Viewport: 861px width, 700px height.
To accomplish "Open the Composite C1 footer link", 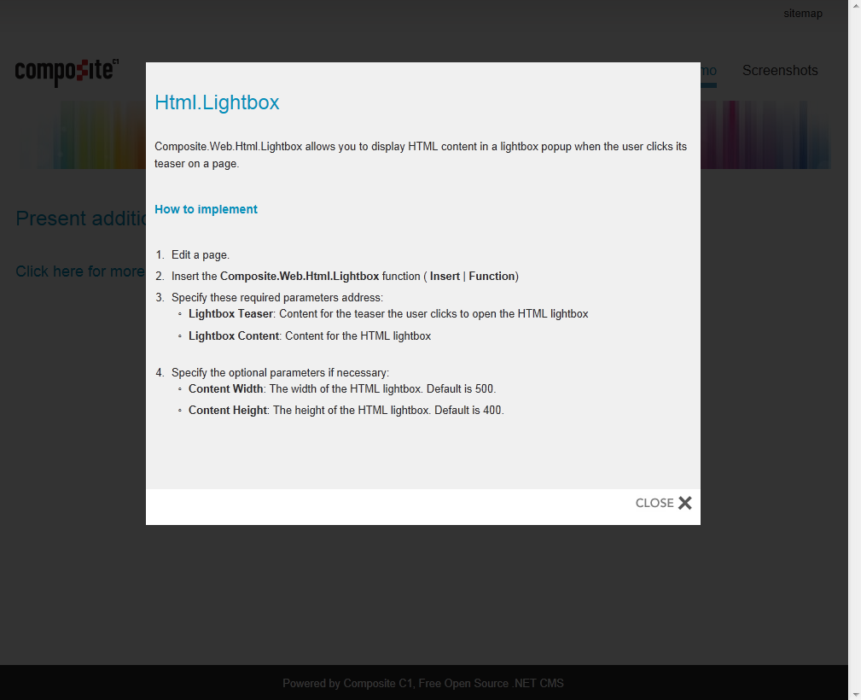I will click(x=376, y=683).
